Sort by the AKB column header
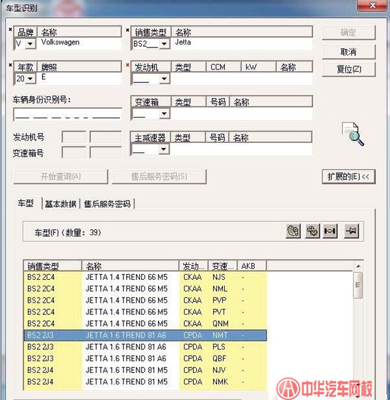The width and height of the screenshot is (390, 400). pos(252,266)
